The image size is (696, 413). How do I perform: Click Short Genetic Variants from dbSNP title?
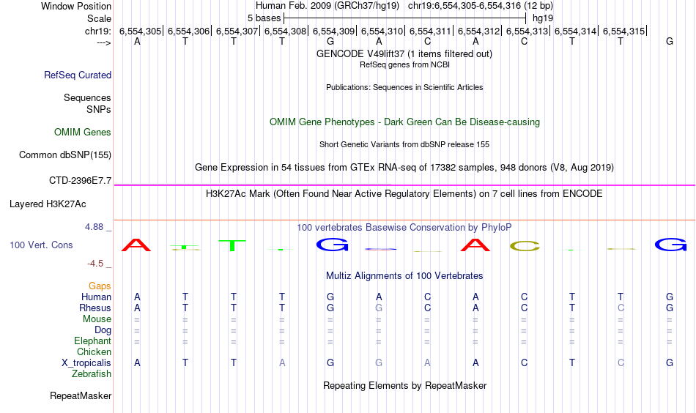point(404,144)
